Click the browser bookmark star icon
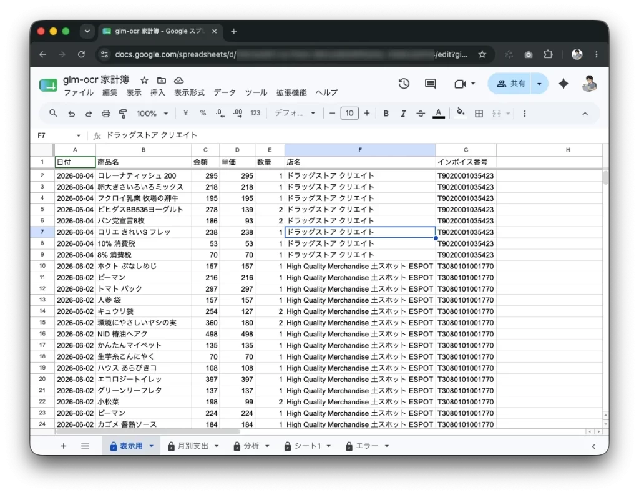Image resolution: width=639 pixels, height=495 pixels. coord(482,54)
